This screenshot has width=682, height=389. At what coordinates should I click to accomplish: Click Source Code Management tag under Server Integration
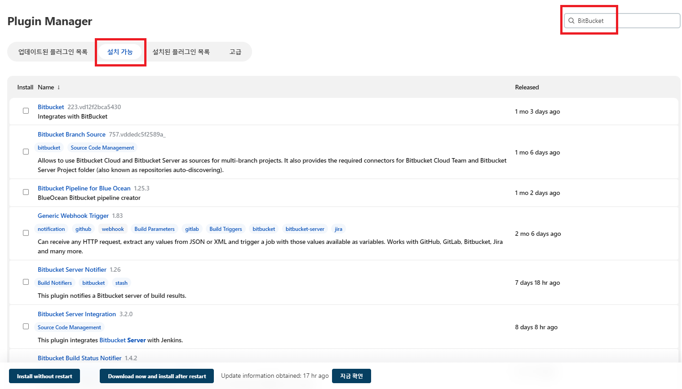pyautogui.click(x=69, y=327)
